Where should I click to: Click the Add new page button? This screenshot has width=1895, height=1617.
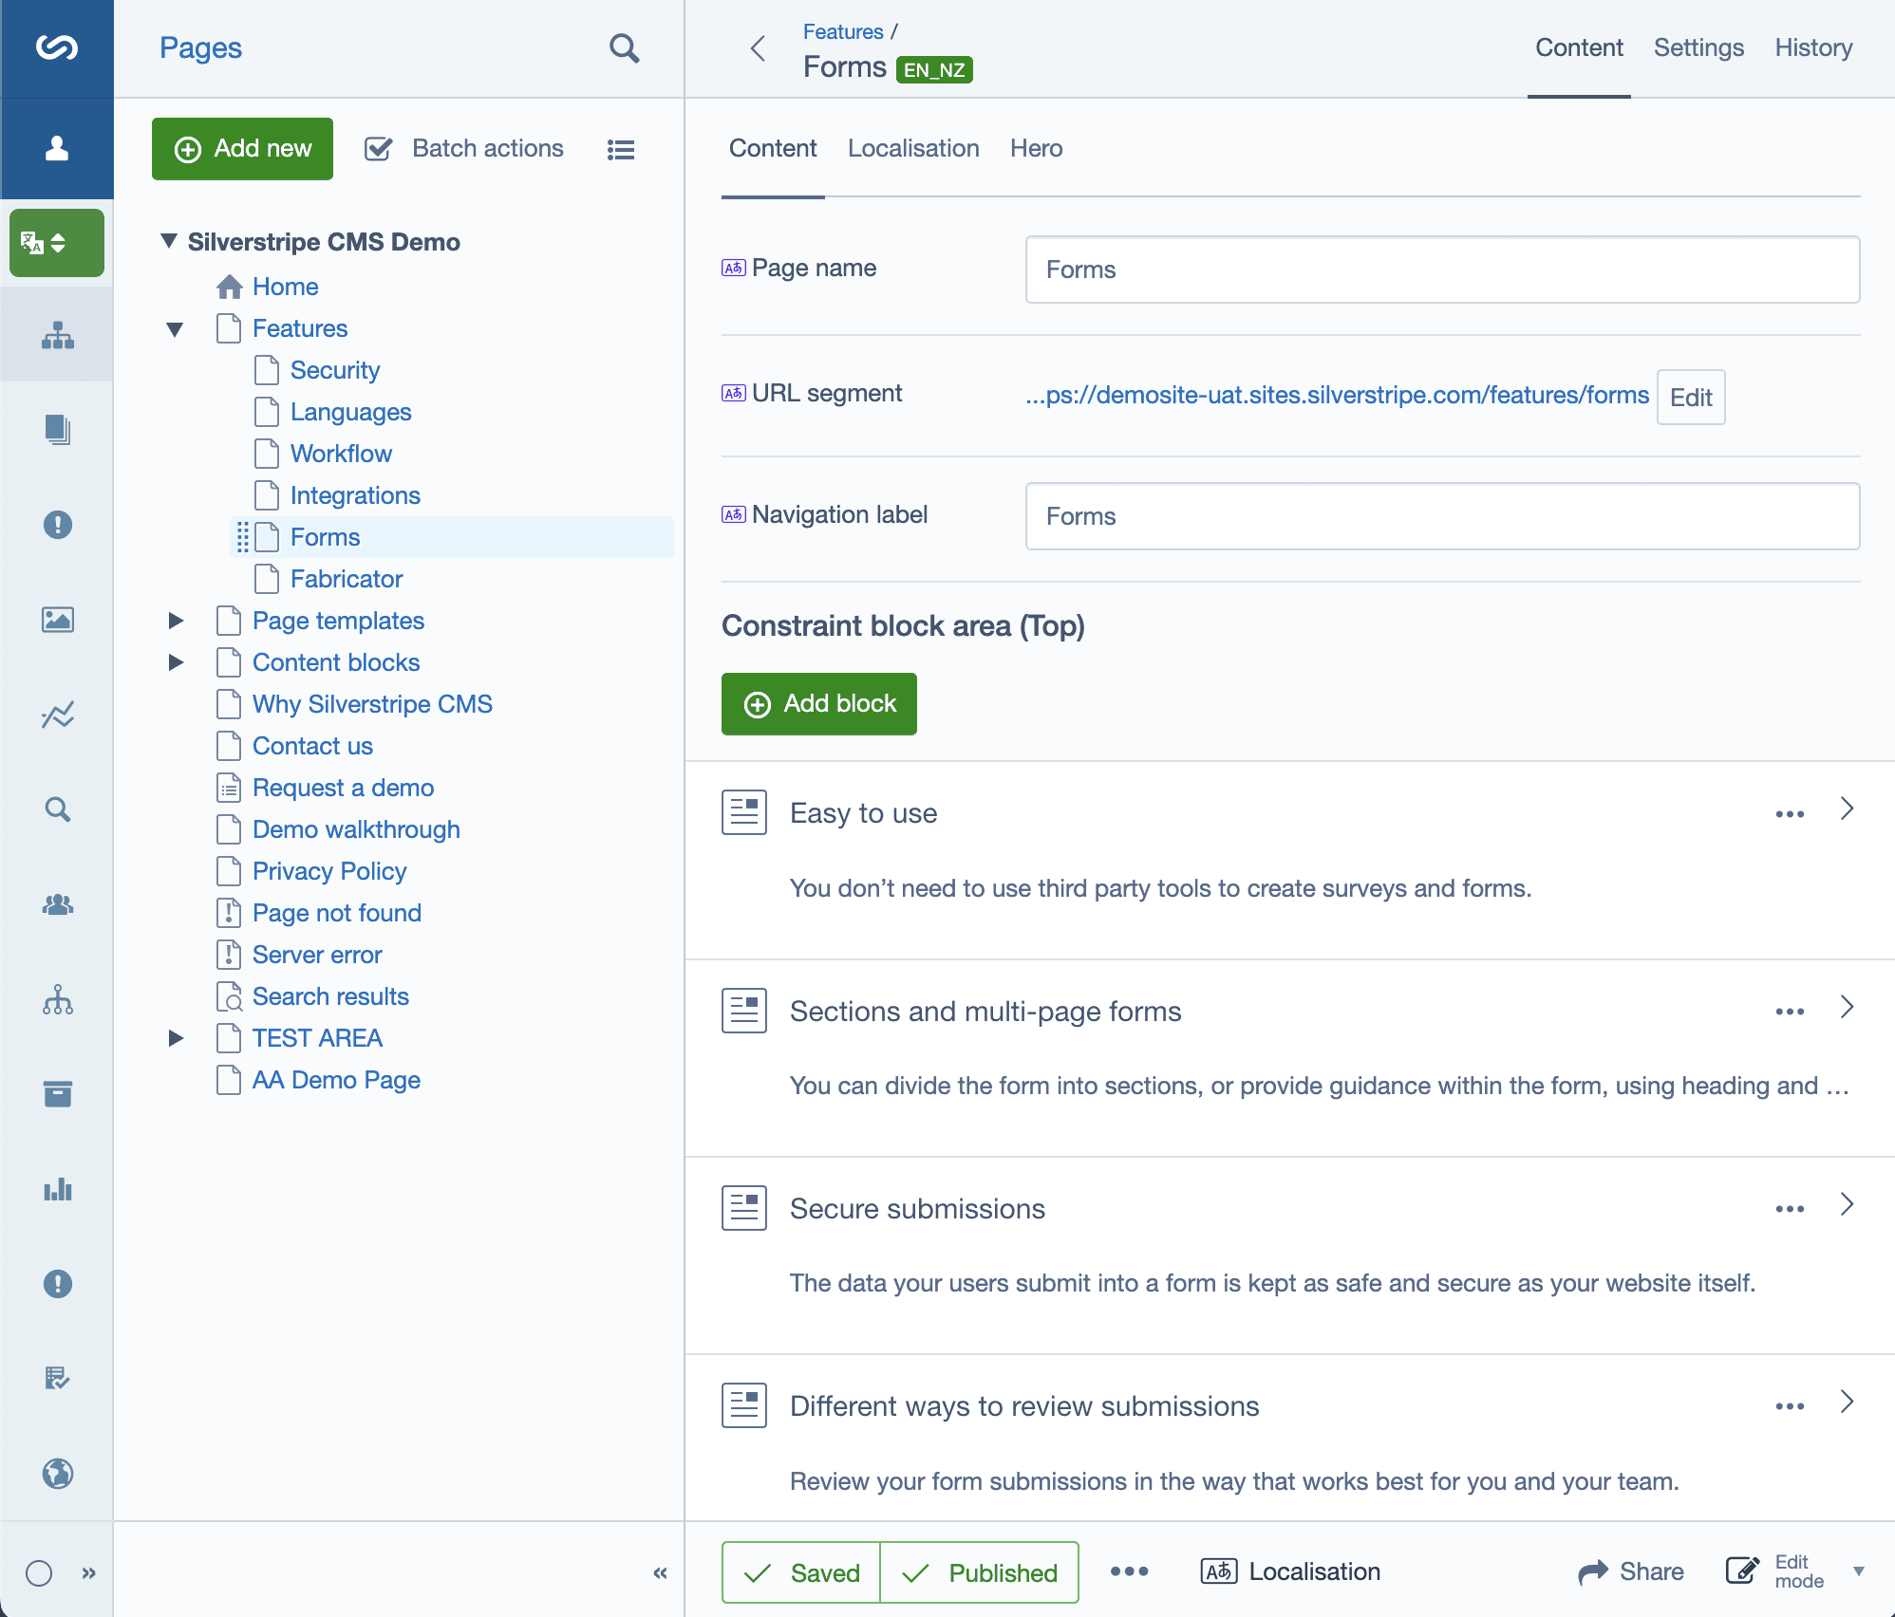point(242,149)
